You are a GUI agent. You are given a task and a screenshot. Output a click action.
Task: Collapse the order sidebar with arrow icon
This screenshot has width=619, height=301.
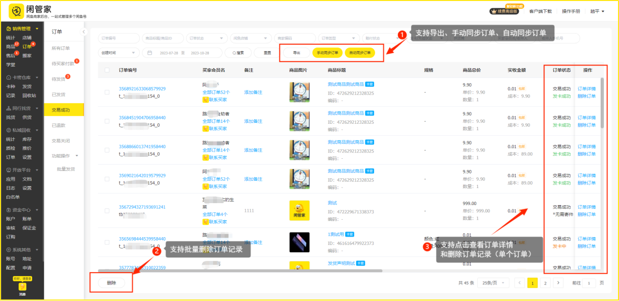click(x=83, y=32)
